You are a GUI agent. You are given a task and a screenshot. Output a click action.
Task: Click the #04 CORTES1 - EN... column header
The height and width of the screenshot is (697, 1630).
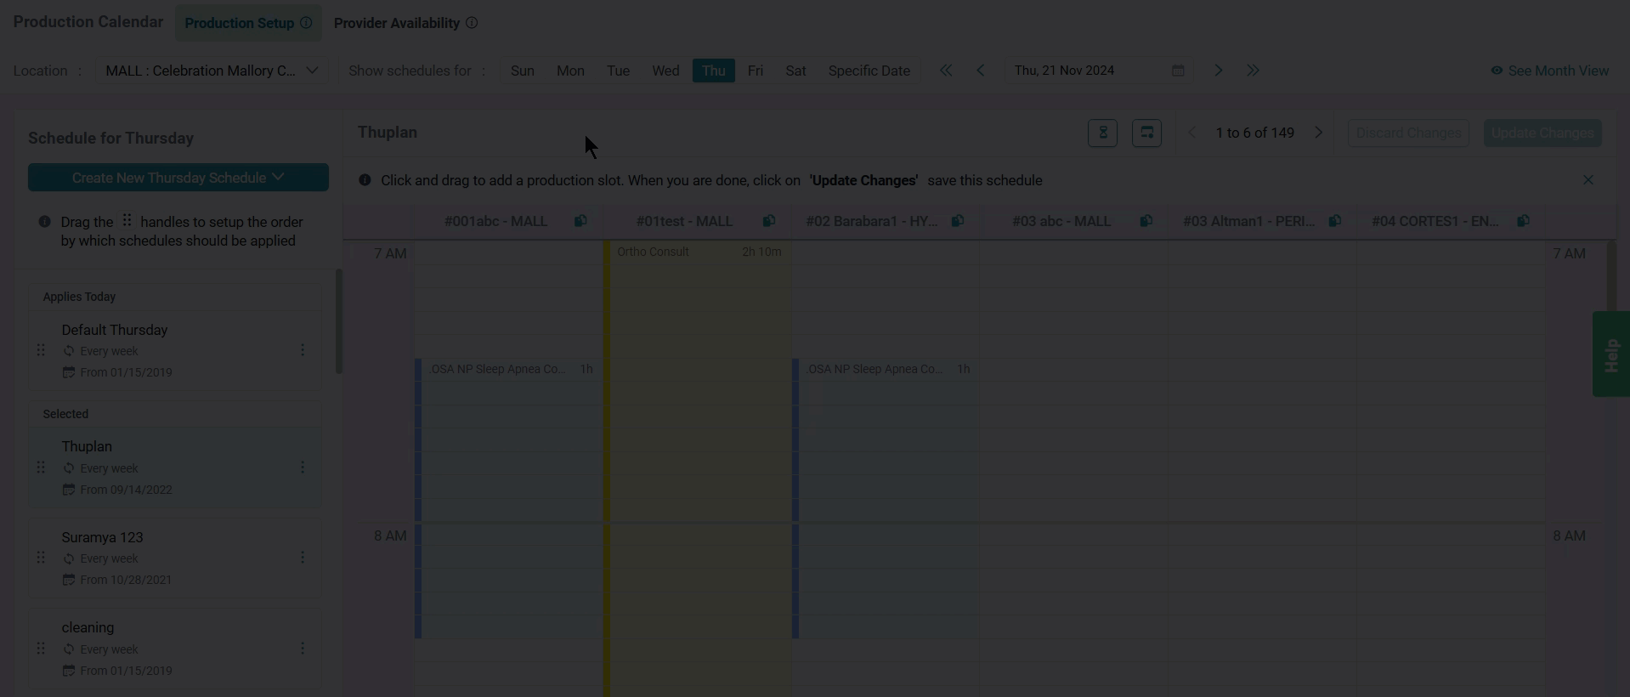pos(1435,221)
